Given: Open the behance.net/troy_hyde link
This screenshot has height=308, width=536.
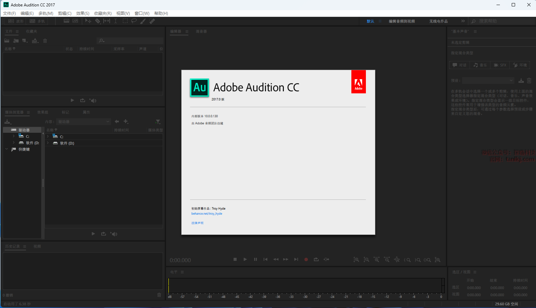Looking at the screenshot, I should coord(207,214).
